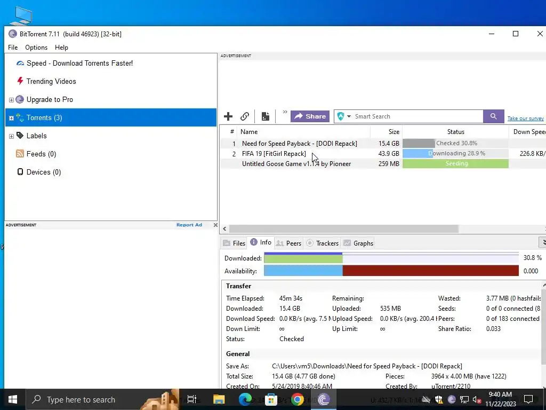Switch to the Info tab

261,242
